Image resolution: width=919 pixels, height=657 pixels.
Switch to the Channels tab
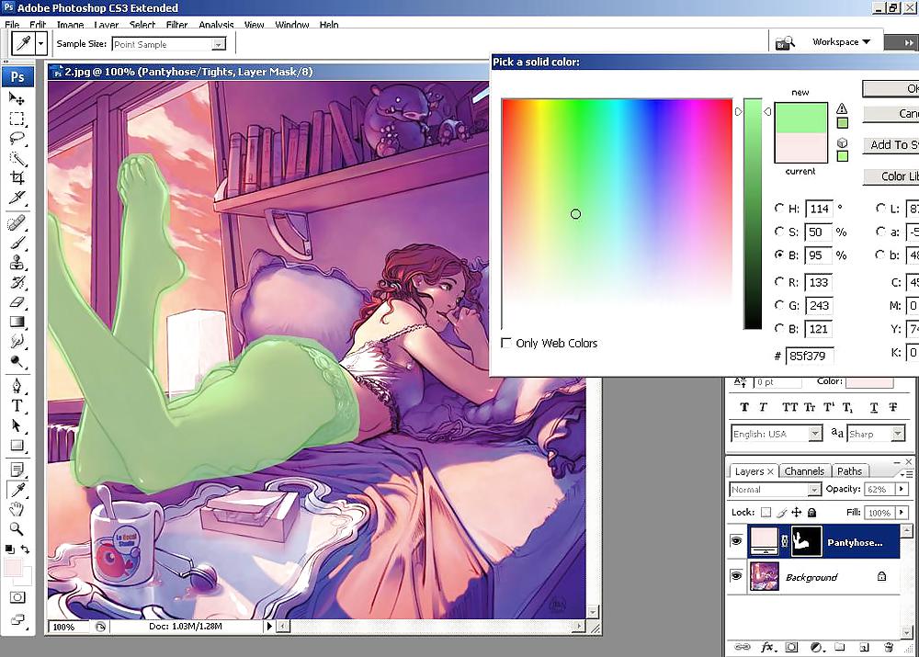(x=804, y=471)
